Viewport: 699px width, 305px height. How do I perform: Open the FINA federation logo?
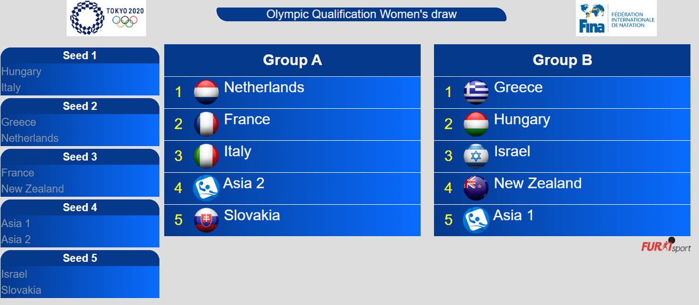(616, 18)
